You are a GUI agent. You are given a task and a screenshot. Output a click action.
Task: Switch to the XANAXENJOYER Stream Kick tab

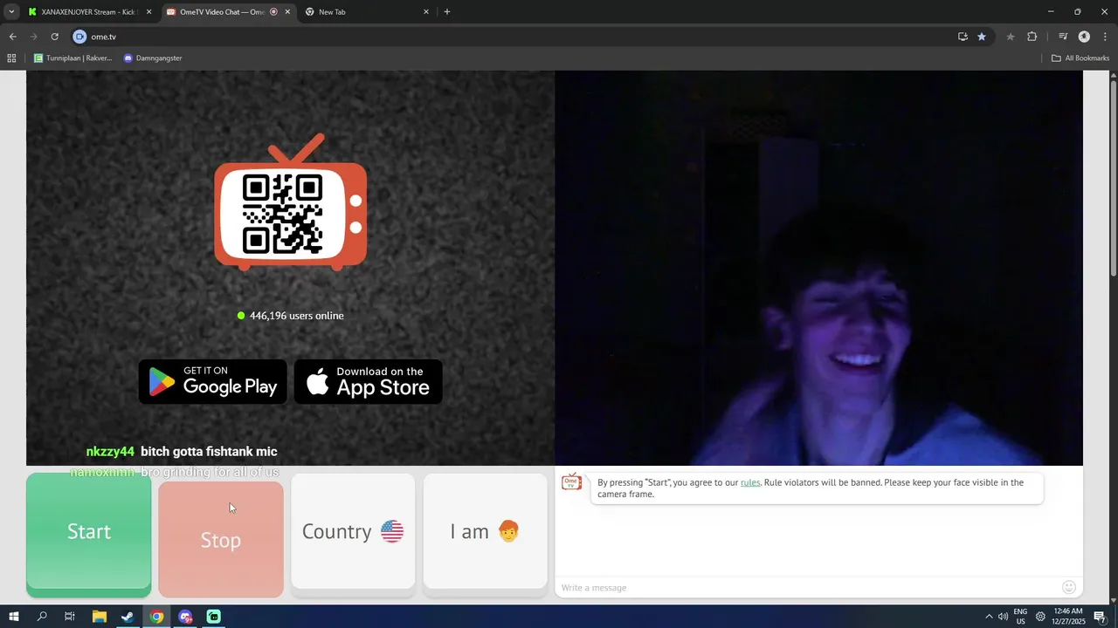coord(89,12)
